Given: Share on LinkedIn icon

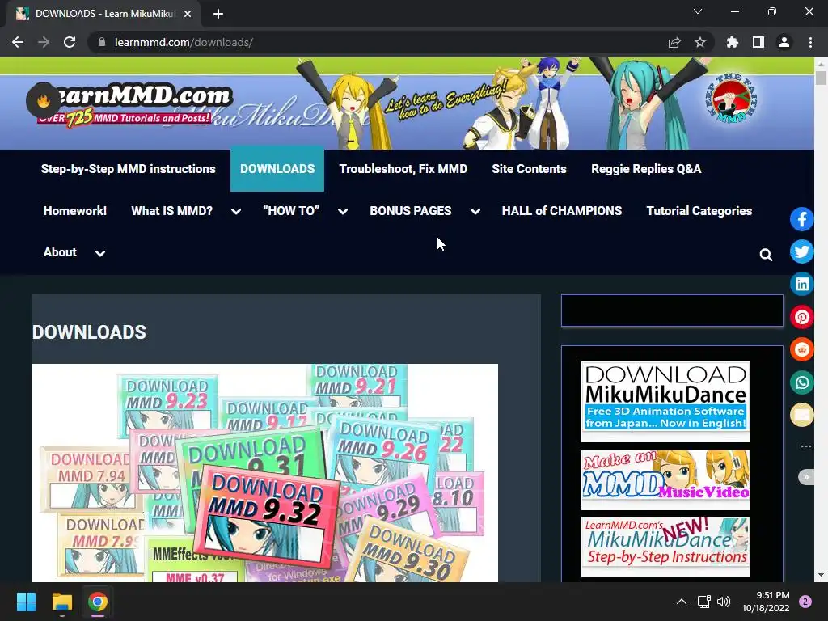Looking at the screenshot, I should coord(801,284).
